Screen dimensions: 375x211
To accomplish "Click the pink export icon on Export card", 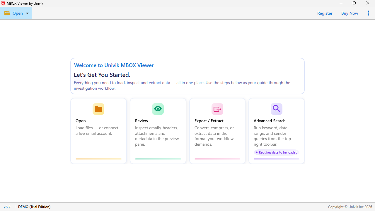I will pyautogui.click(x=217, y=109).
